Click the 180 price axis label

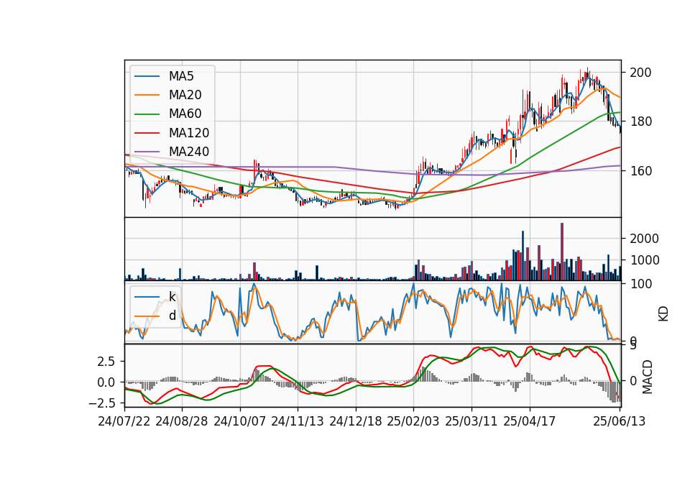tap(640, 121)
